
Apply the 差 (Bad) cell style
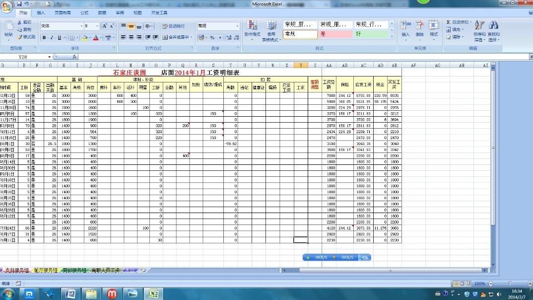click(x=335, y=34)
